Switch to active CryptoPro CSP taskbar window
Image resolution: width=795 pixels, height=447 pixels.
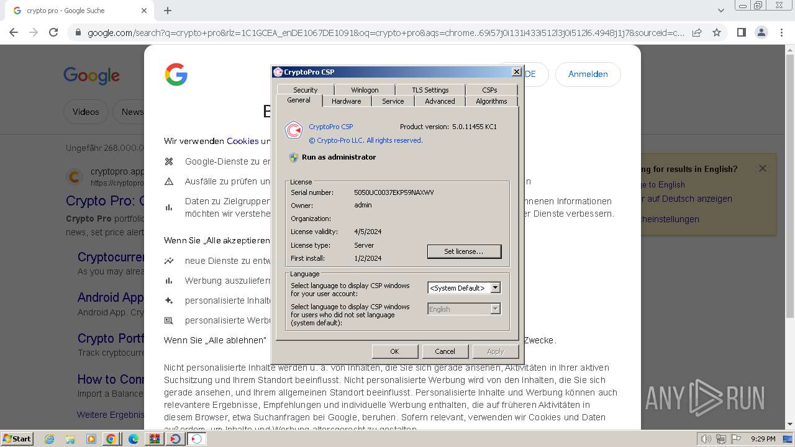pyautogui.click(x=197, y=439)
